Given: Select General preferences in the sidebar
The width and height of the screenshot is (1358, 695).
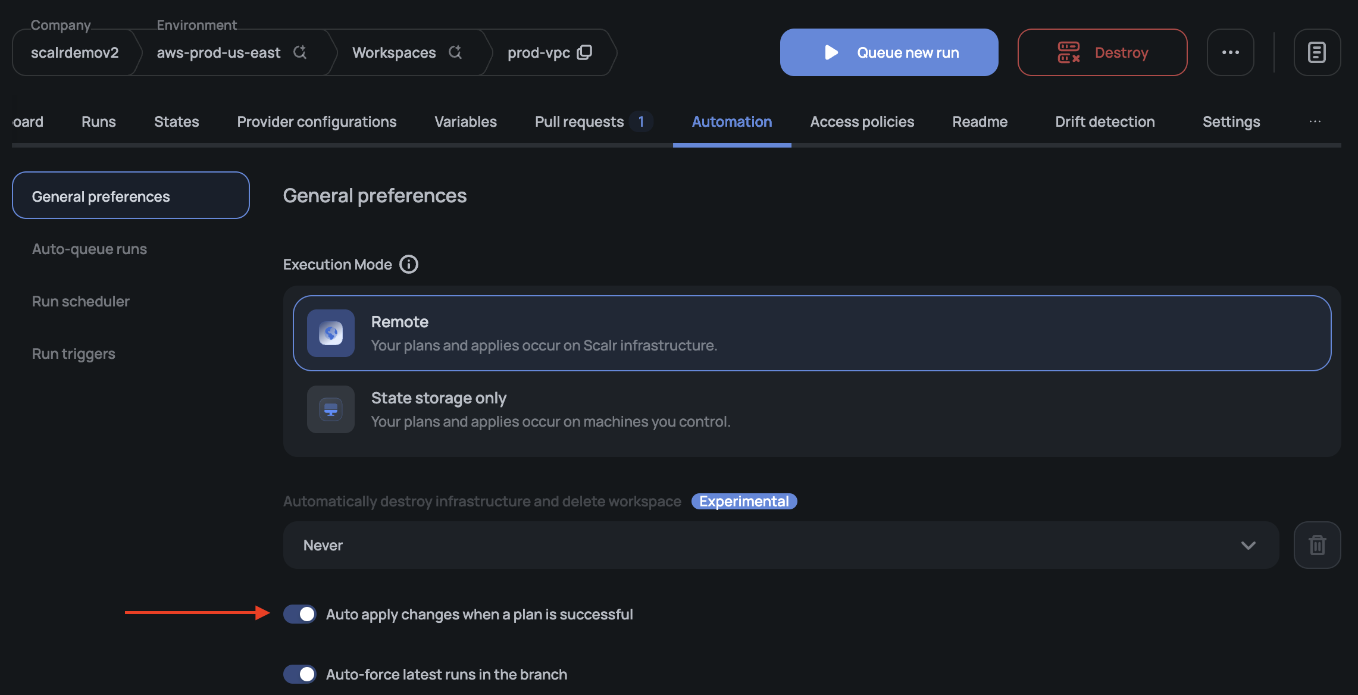Looking at the screenshot, I should [131, 196].
